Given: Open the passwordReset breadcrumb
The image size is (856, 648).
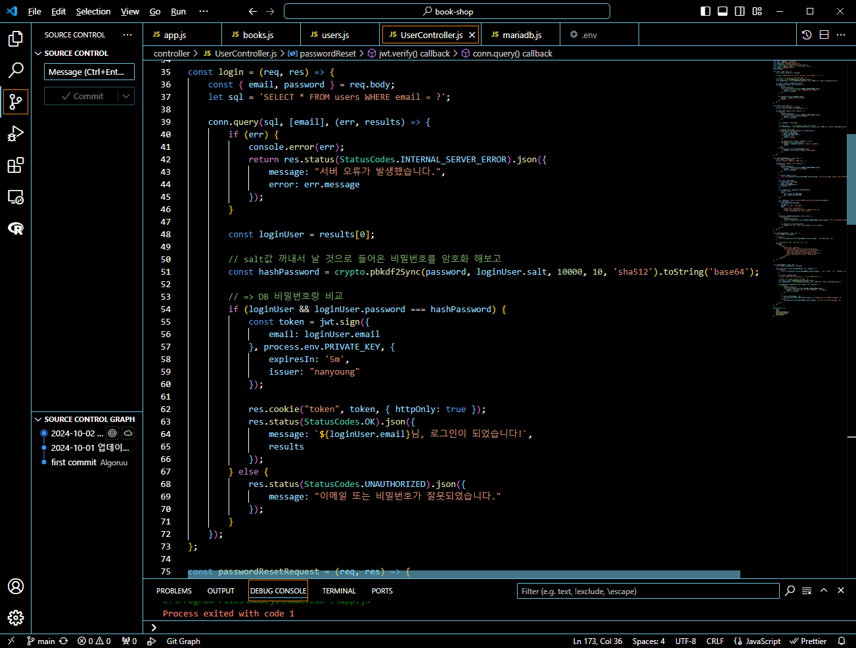Looking at the screenshot, I should click(328, 54).
